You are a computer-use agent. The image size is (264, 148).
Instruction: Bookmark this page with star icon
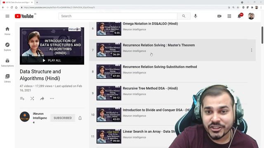[x=238, y=7]
